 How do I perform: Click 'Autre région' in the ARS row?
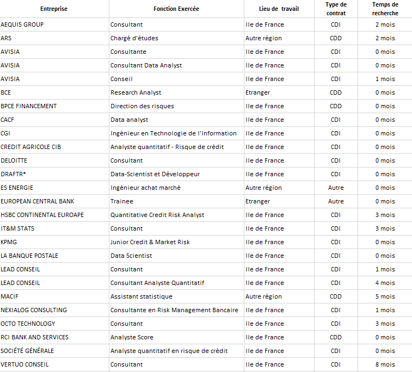(279, 38)
